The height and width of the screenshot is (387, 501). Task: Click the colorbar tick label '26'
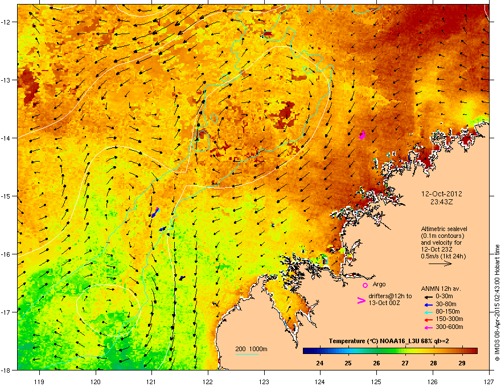click(377, 363)
